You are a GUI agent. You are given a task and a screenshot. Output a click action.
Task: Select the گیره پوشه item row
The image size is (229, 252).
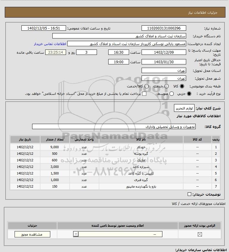(115, 154)
